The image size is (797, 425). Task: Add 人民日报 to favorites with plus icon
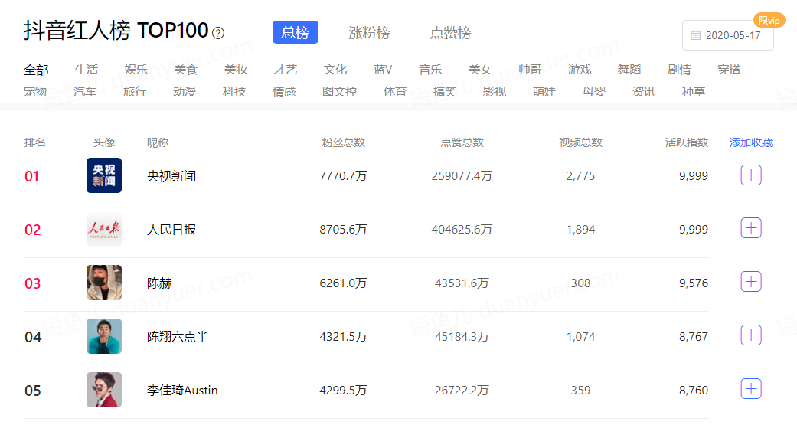(x=751, y=228)
